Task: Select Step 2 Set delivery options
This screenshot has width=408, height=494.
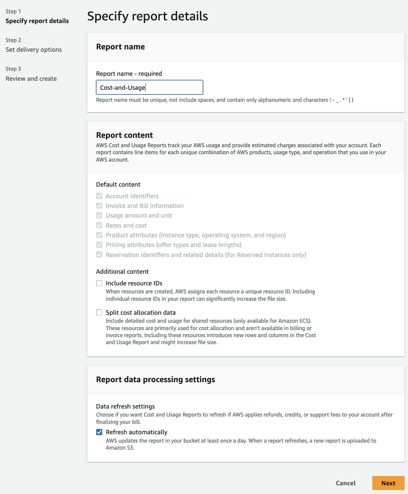Action: click(33, 49)
